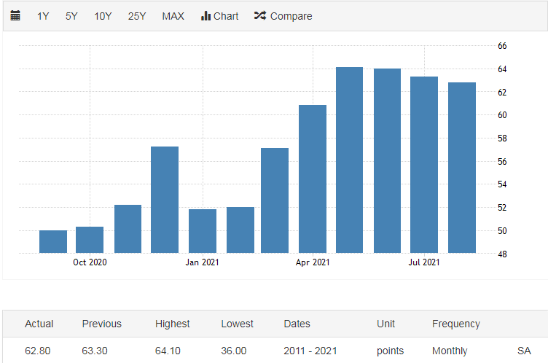Click the Frequency column header
Screen dimensions: 548x363
tap(456, 324)
